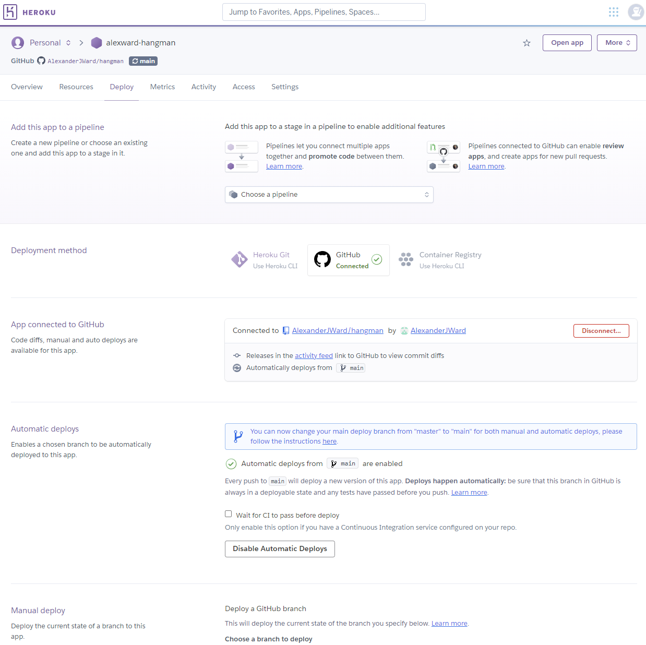Favorite this app with the star icon

pyautogui.click(x=527, y=43)
